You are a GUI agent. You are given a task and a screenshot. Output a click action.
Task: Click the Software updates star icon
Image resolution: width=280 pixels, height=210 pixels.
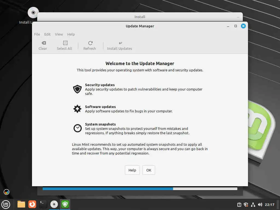[77, 109]
